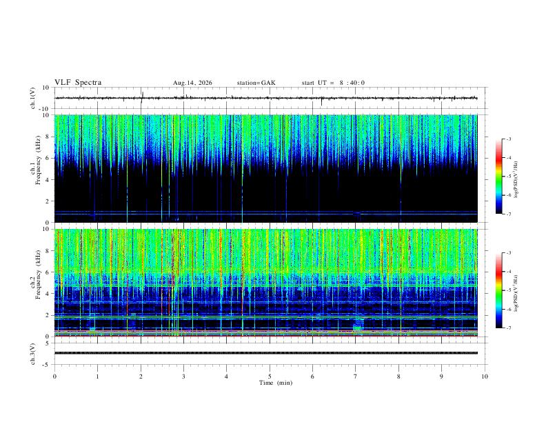
Task: Click the station=GAK label
Action: pos(256,83)
